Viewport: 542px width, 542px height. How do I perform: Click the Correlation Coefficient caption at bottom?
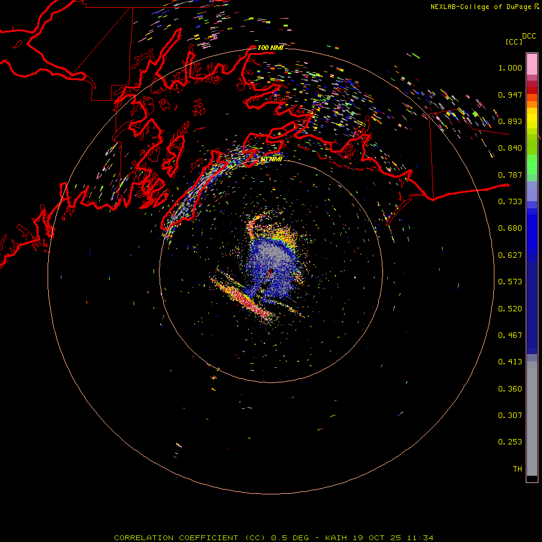(x=273, y=538)
